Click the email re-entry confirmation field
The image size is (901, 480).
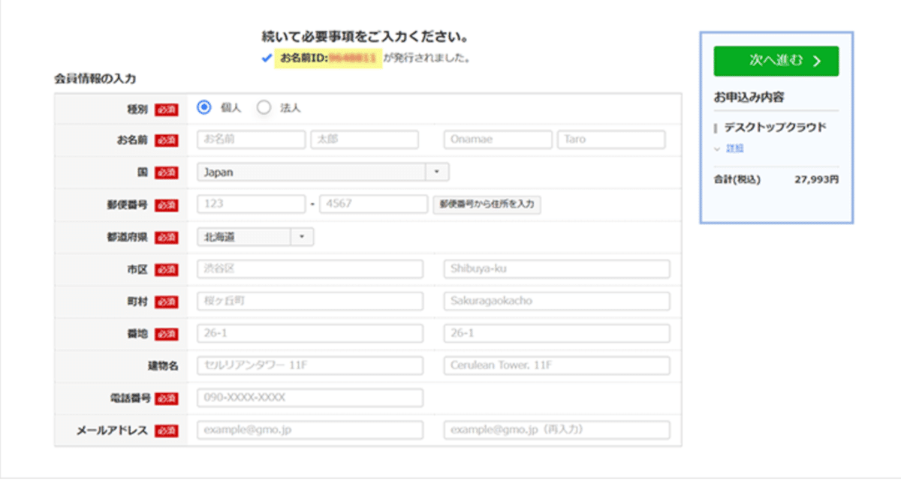pyautogui.click(x=557, y=430)
